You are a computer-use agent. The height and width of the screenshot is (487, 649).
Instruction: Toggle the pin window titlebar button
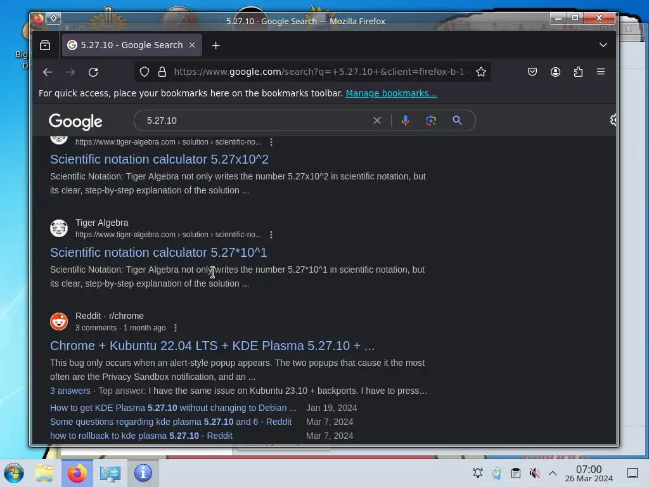click(54, 18)
